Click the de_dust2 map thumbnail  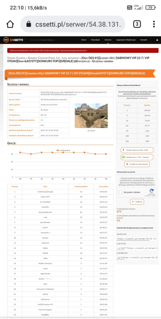(91, 116)
